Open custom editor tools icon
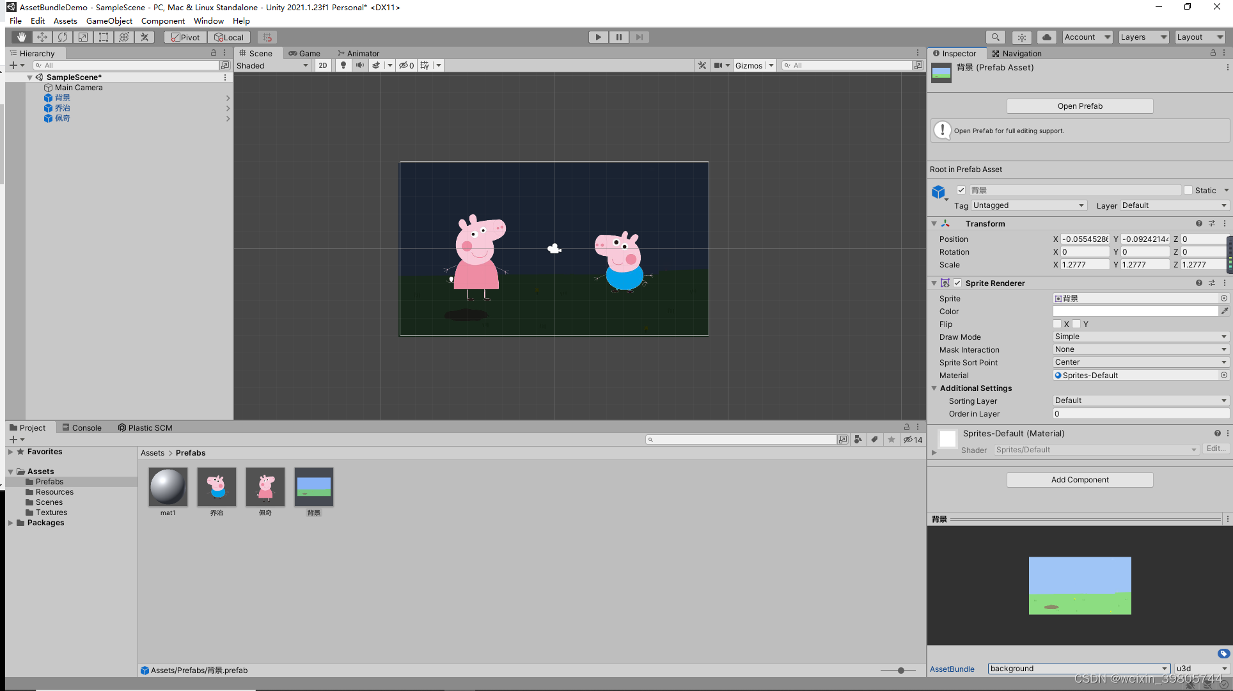Viewport: 1233px width, 691px height. click(144, 37)
